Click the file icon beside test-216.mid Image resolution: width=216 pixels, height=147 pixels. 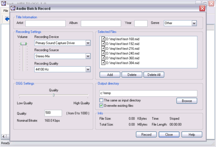point(103,49)
